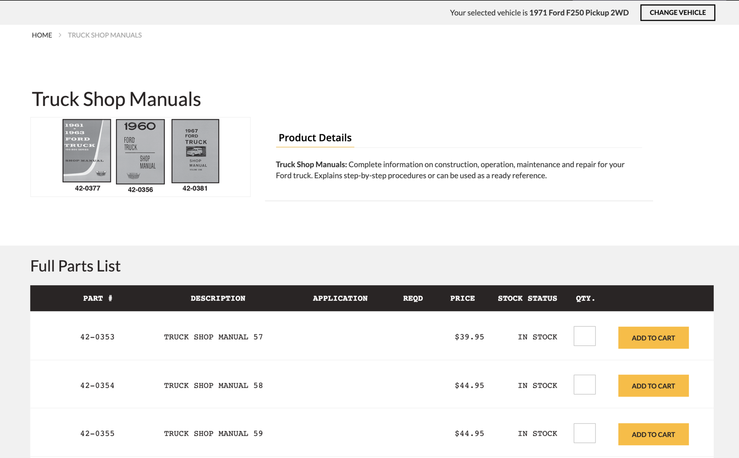Click the Change Vehicle button
Viewport: 739px width, 458px height.
677,13
